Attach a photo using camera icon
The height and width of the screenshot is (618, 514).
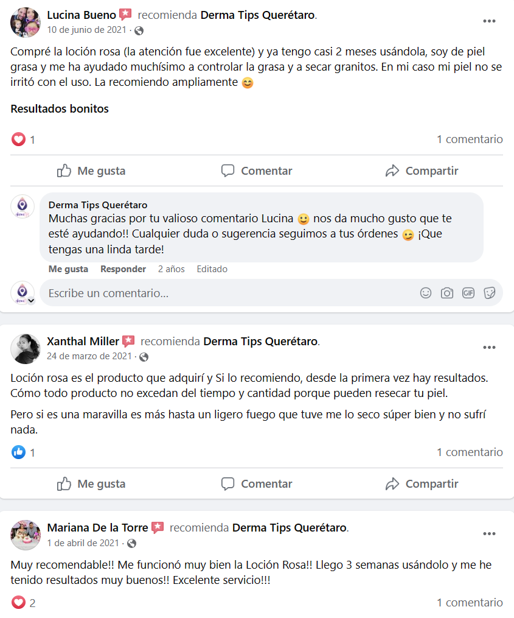coord(447,293)
